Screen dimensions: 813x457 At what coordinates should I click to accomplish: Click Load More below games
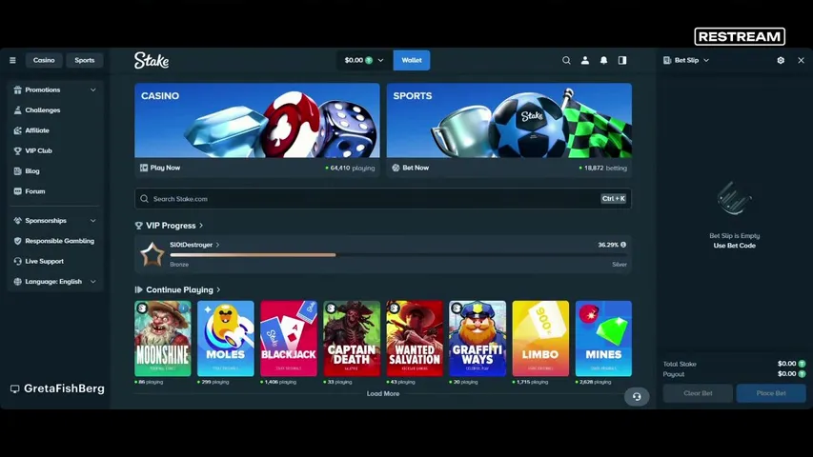click(x=383, y=394)
